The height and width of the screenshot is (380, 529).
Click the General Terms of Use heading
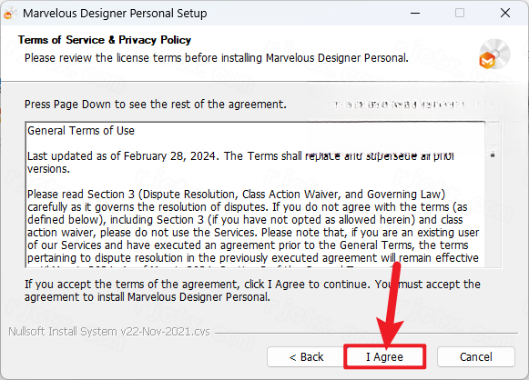point(81,130)
